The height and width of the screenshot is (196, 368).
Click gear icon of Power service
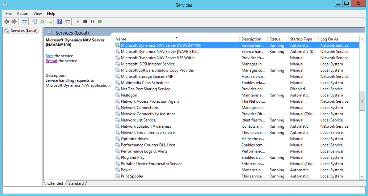tap(117, 170)
